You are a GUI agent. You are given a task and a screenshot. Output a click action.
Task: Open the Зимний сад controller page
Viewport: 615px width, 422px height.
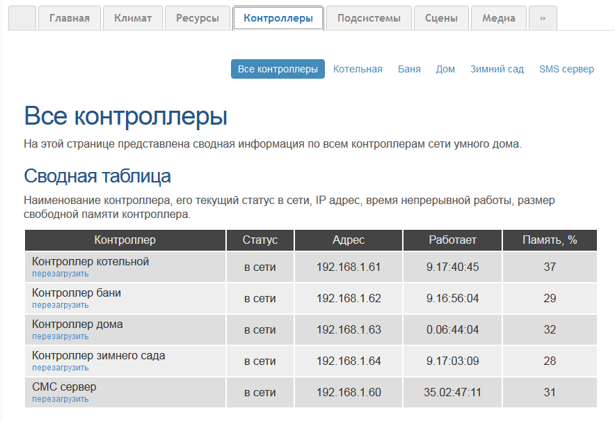coord(497,69)
